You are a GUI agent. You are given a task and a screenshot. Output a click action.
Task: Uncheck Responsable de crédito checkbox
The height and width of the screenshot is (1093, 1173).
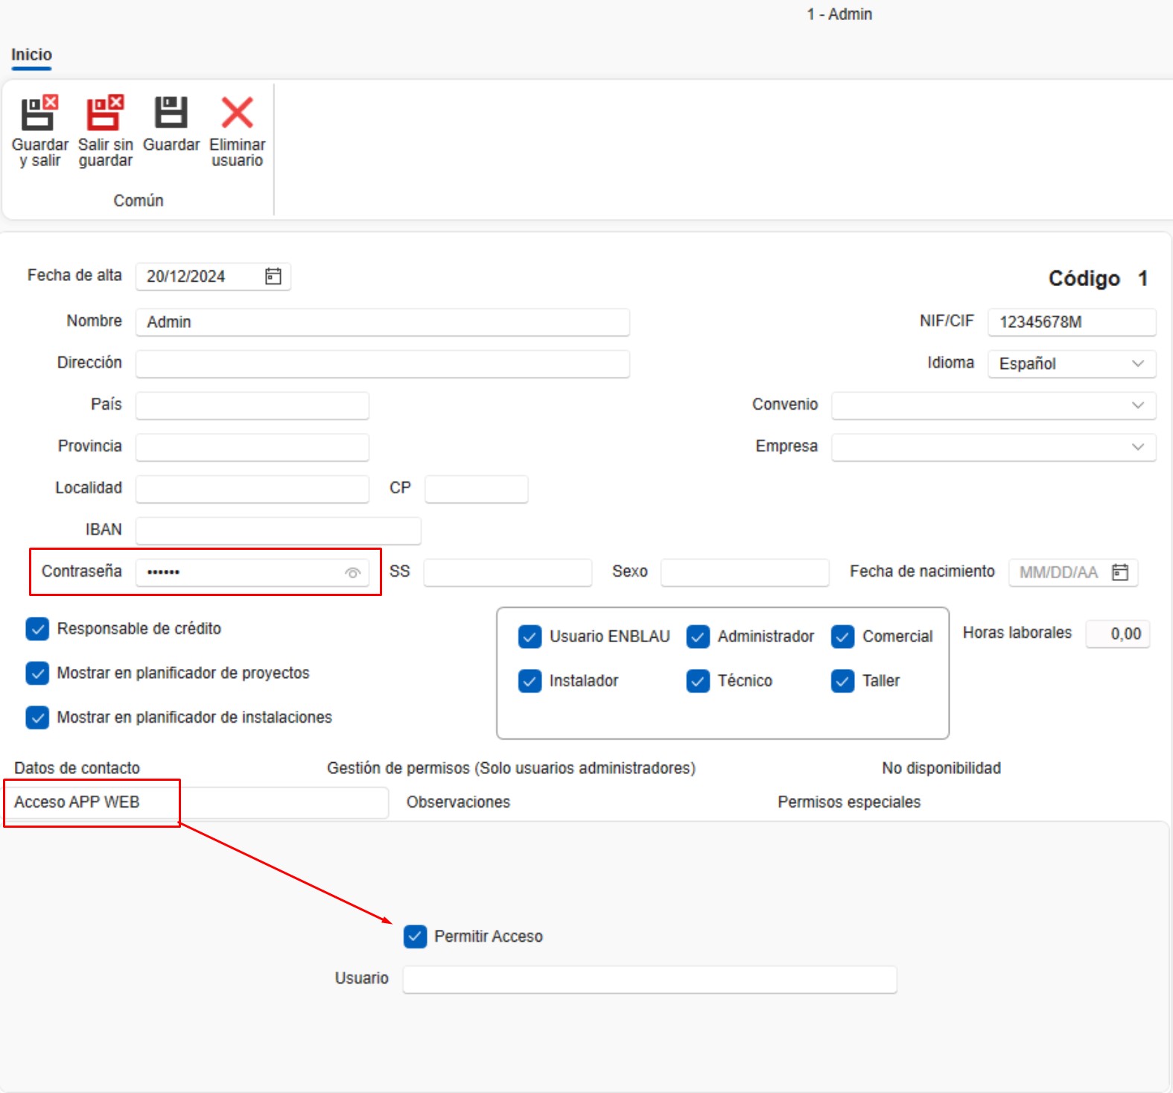coord(37,629)
